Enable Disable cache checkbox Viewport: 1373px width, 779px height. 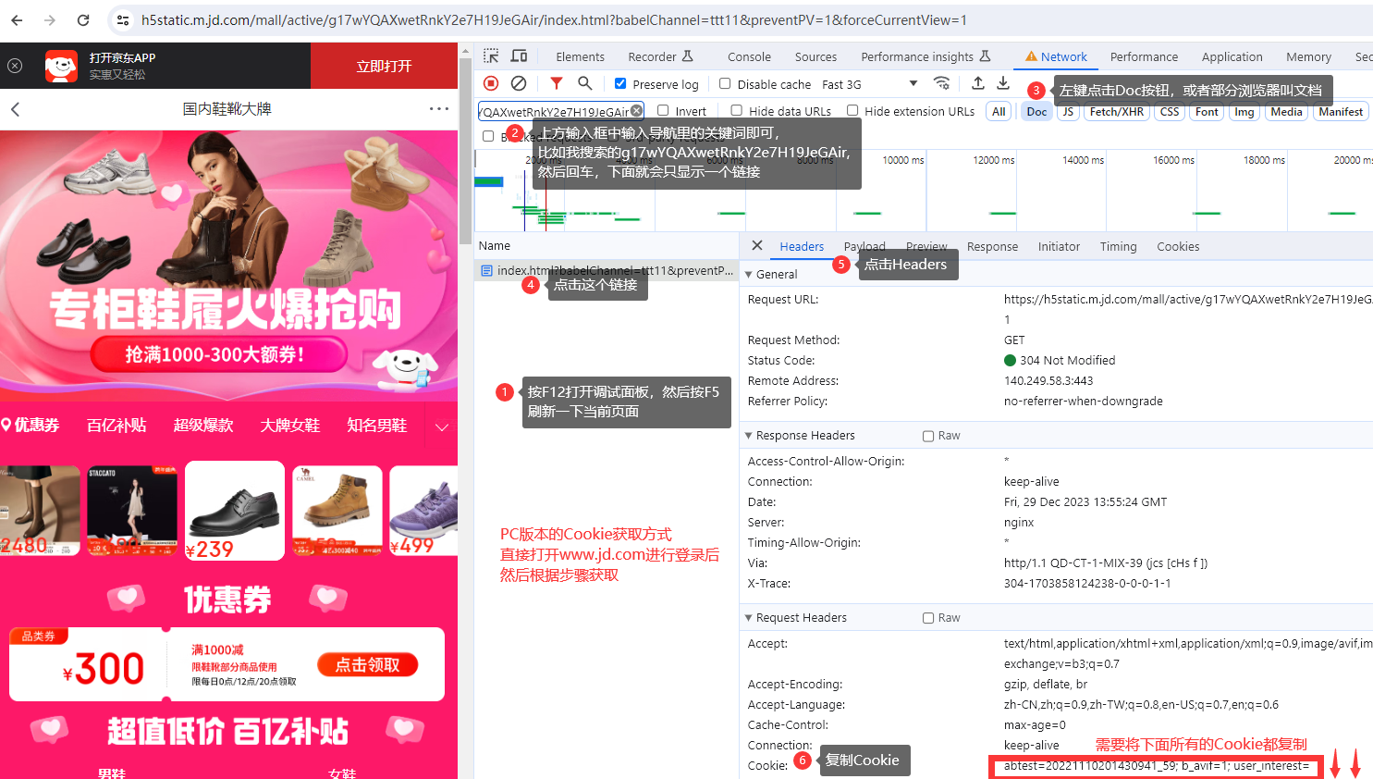[x=725, y=83]
